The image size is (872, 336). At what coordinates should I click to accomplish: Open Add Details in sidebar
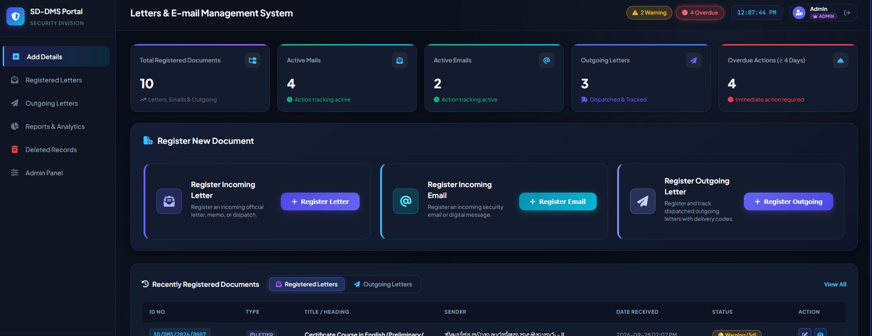click(57, 56)
